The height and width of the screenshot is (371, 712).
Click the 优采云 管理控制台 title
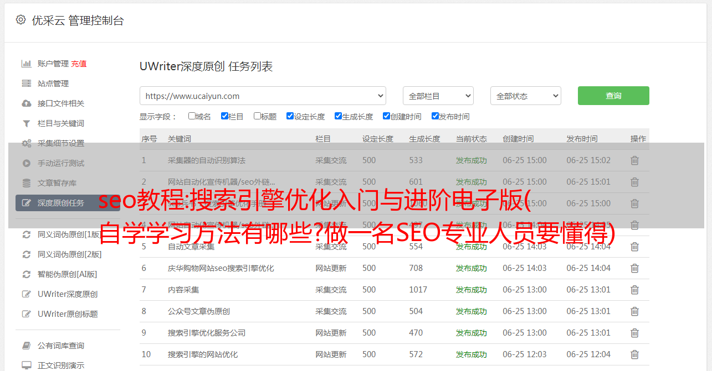pos(78,20)
